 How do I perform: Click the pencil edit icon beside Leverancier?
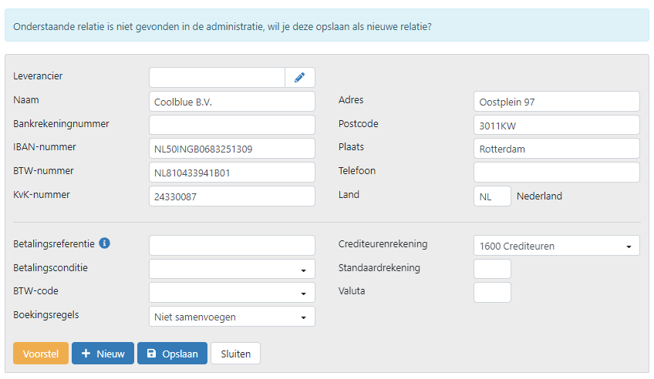coord(299,78)
